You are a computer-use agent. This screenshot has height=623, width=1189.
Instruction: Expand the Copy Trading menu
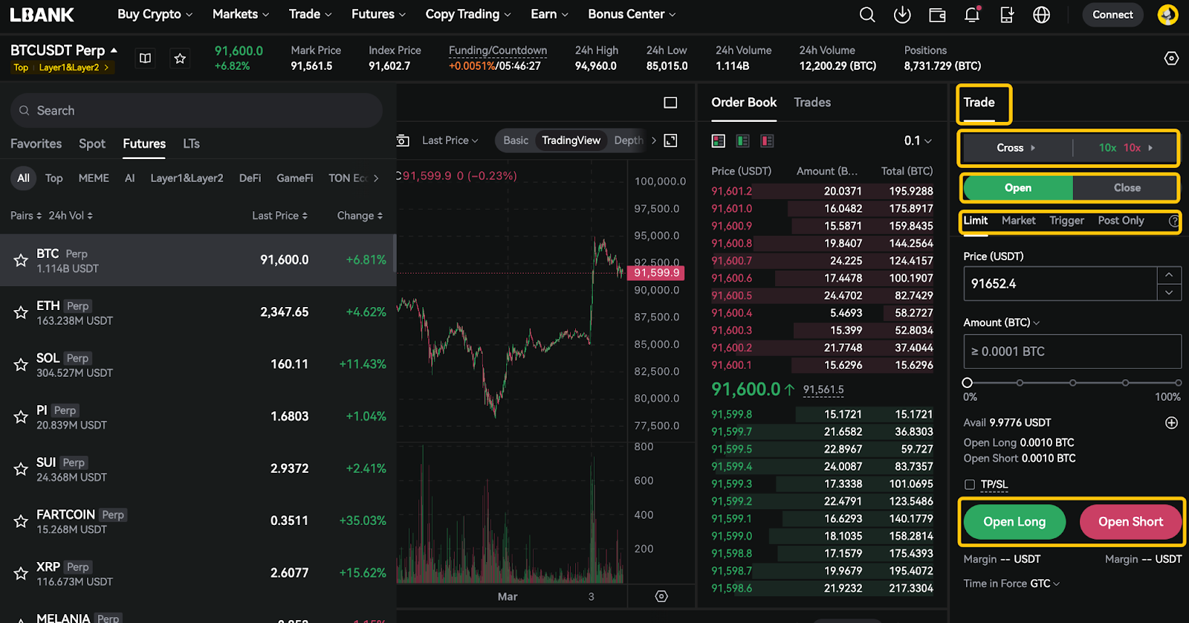(x=468, y=14)
